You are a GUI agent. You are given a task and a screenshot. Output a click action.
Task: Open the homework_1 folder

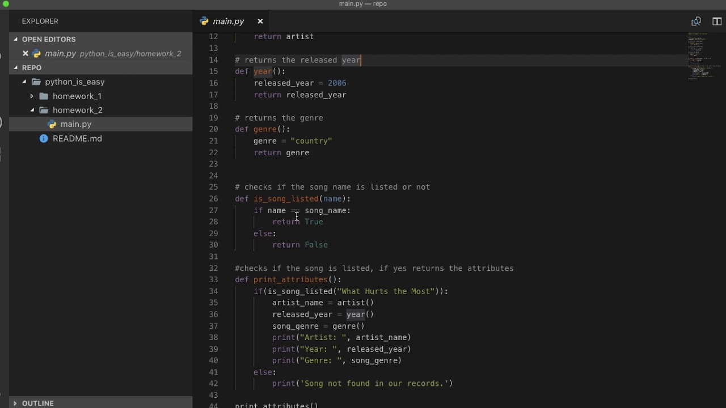77,96
